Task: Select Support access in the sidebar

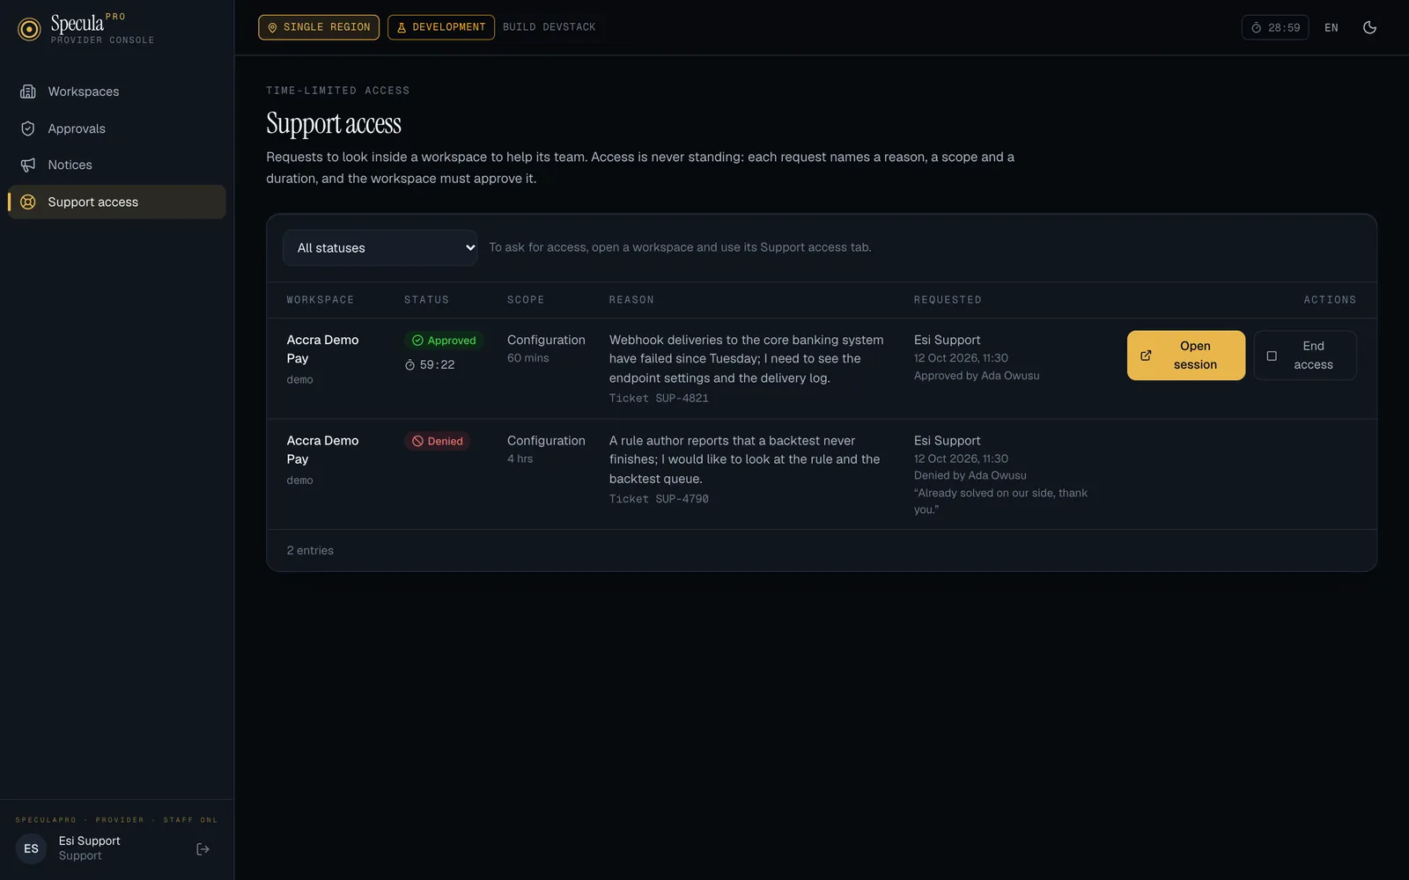Action: [117, 202]
